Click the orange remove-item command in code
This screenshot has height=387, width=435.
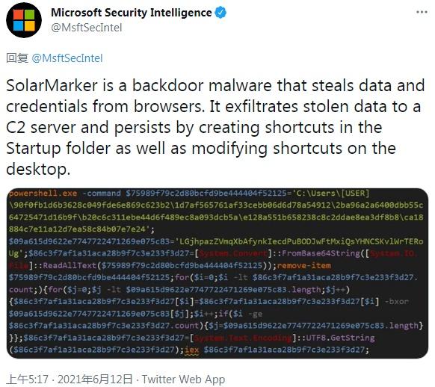click(303, 265)
